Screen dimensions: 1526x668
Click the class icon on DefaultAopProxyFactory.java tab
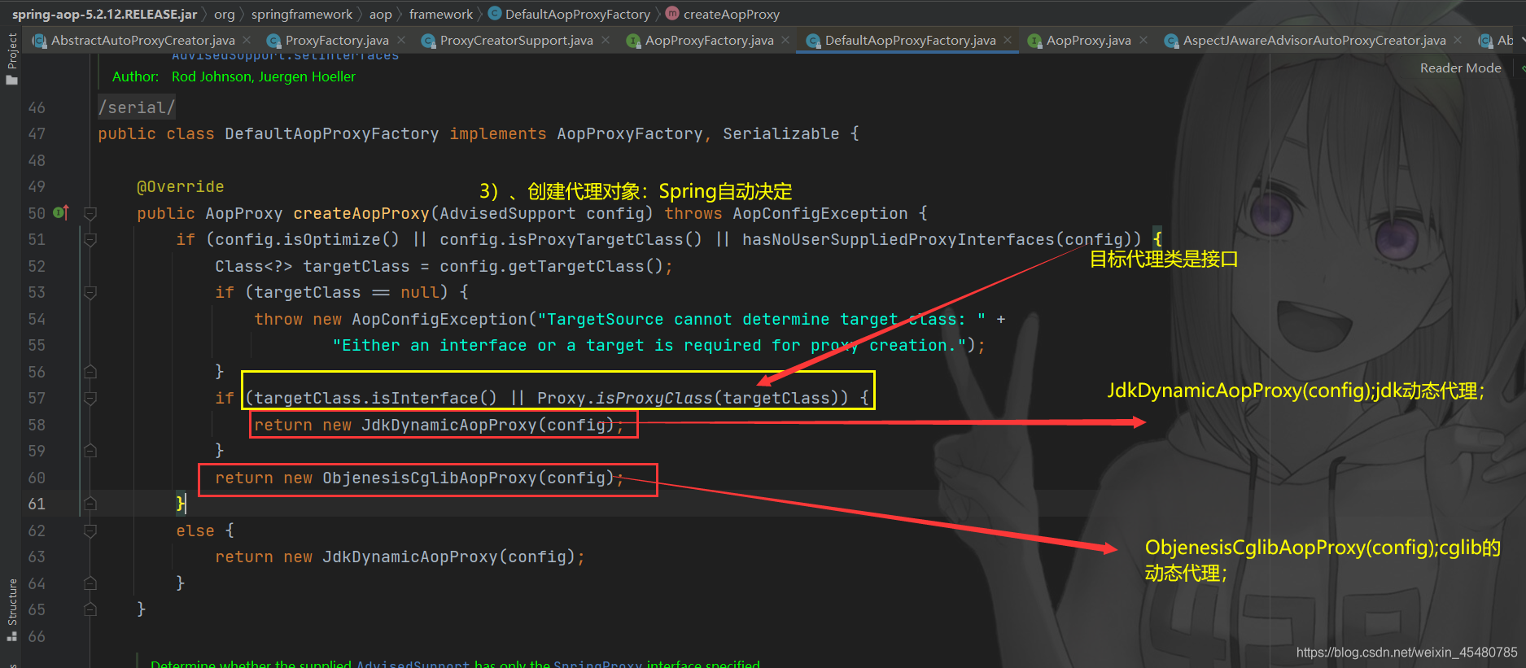[813, 41]
